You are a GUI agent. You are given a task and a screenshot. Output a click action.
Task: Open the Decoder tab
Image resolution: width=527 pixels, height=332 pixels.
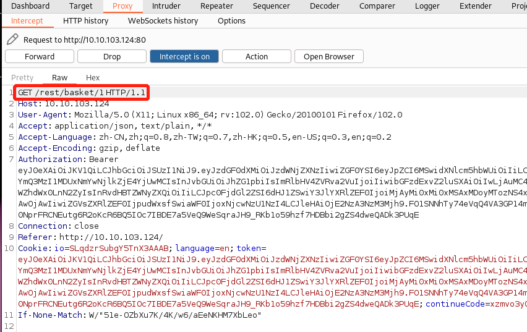324,6
